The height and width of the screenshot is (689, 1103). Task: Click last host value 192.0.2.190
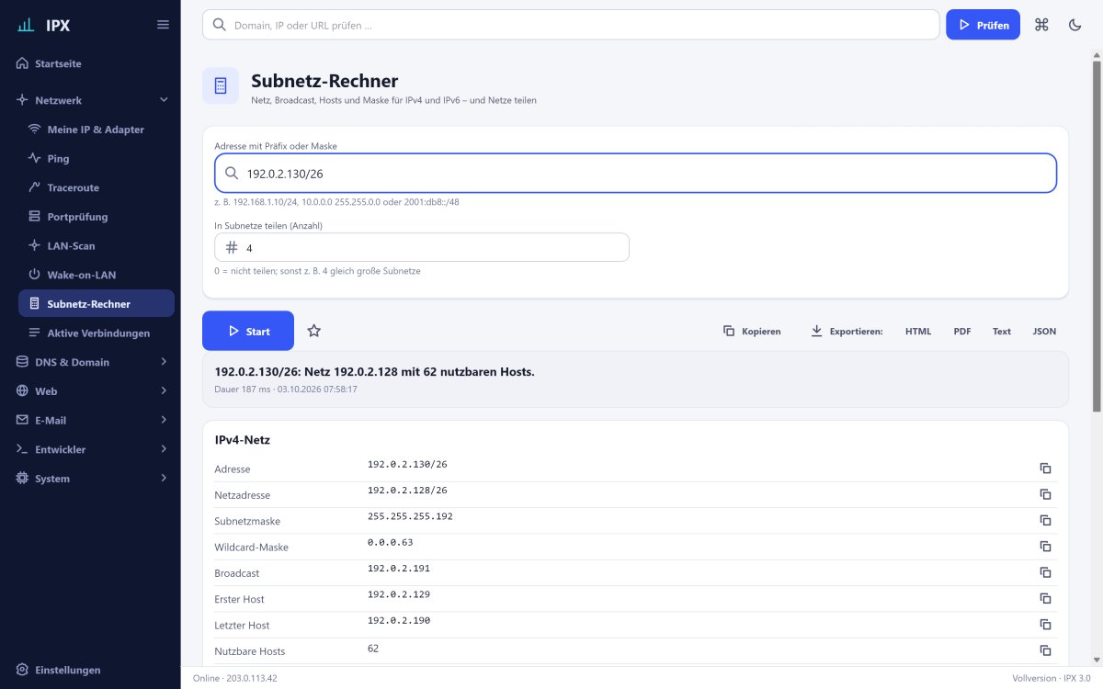tap(399, 620)
